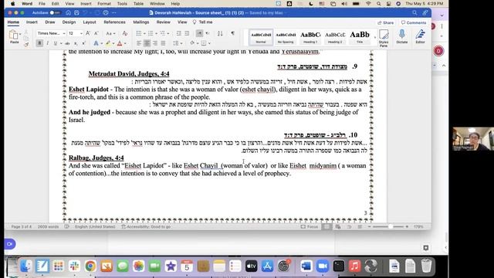Toggle paragraph marks display
The width and height of the screenshot is (494, 278).
[233, 33]
